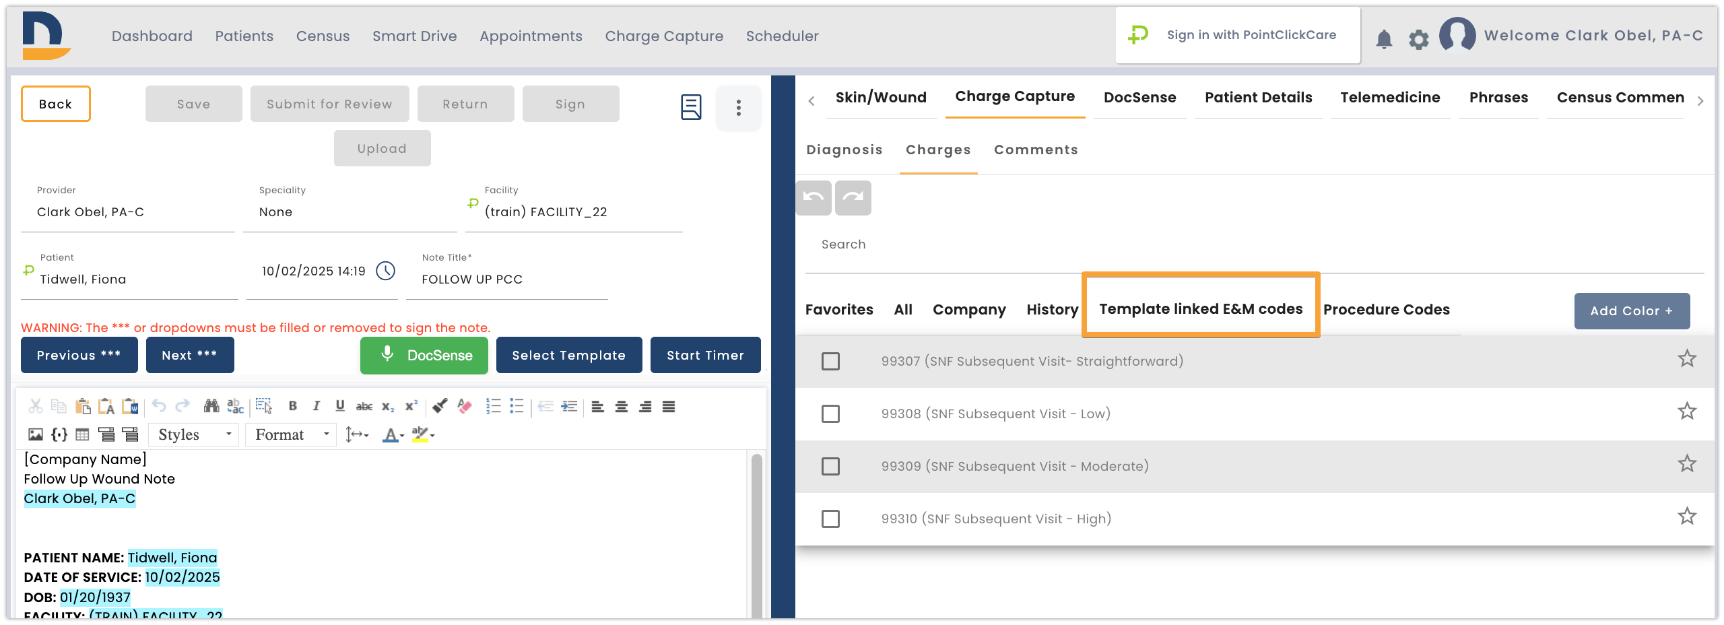
Task: Click the Paste clipboard icon
Action: click(83, 406)
